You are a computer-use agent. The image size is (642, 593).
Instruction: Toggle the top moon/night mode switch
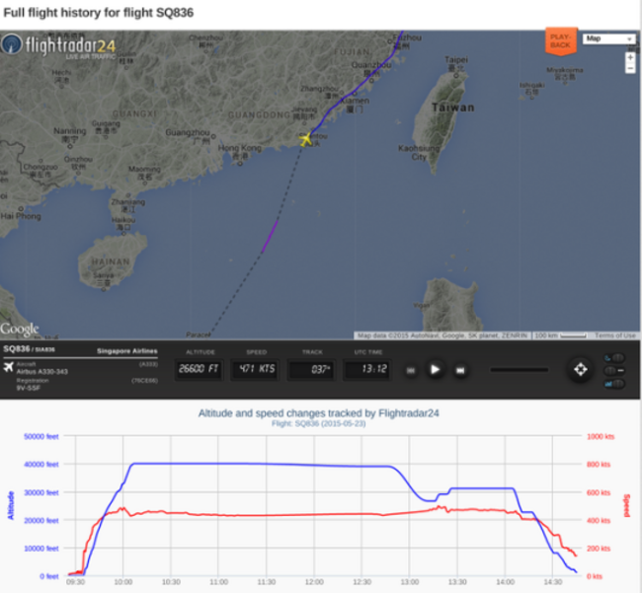[x=613, y=358]
